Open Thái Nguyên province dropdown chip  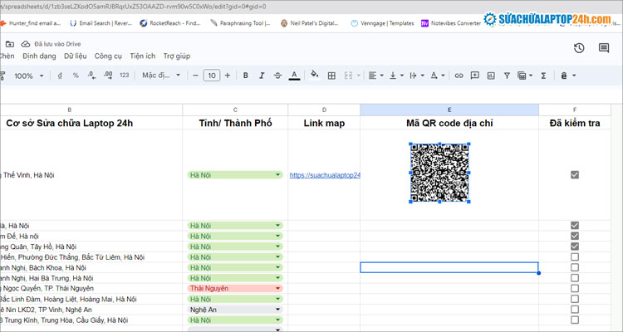[235, 288]
